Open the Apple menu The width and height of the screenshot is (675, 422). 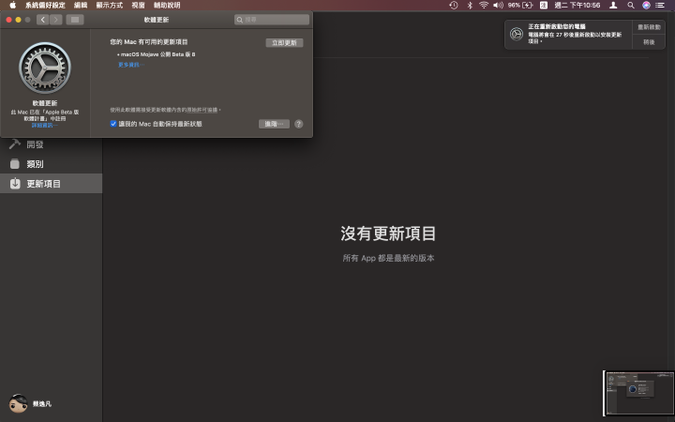click(13, 6)
